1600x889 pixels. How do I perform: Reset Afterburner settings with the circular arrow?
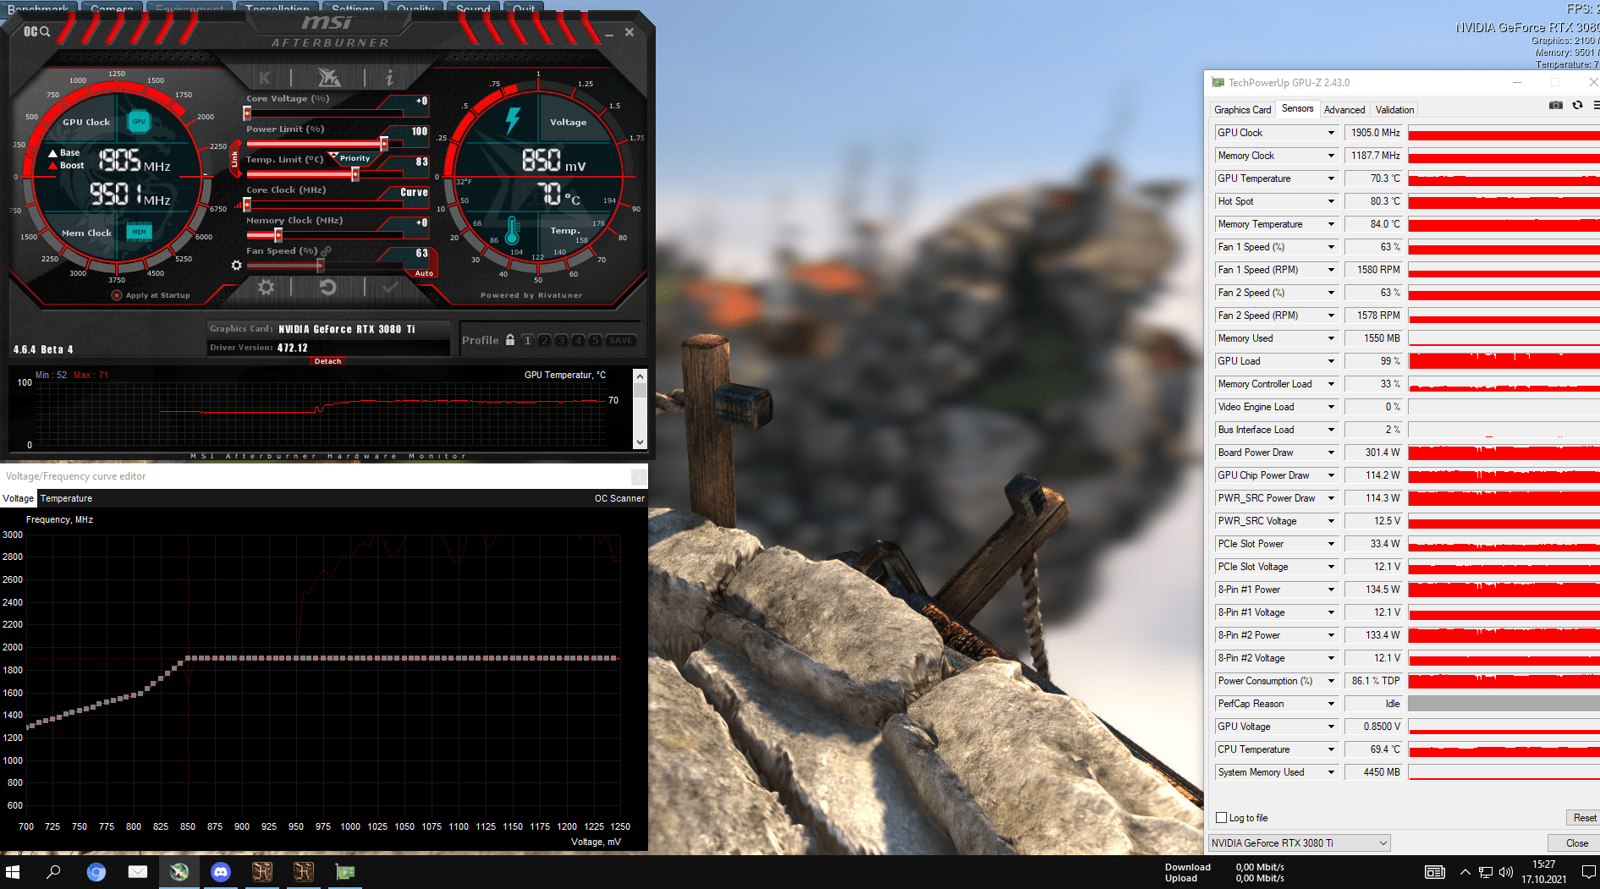click(x=328, y=287)
